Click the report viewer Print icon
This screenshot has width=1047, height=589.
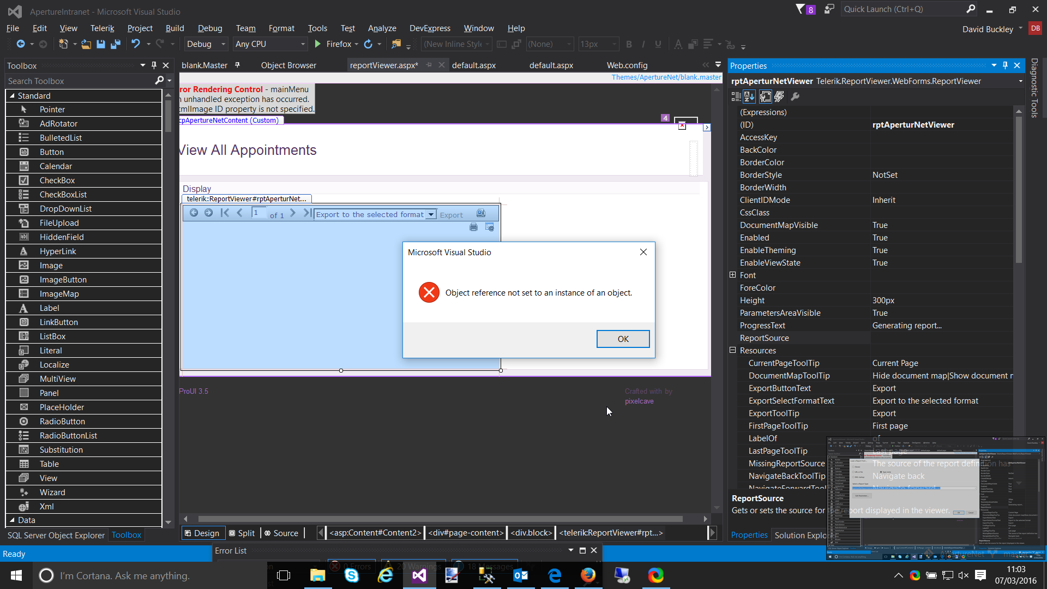pyautogui.click(x=473, y=227)
